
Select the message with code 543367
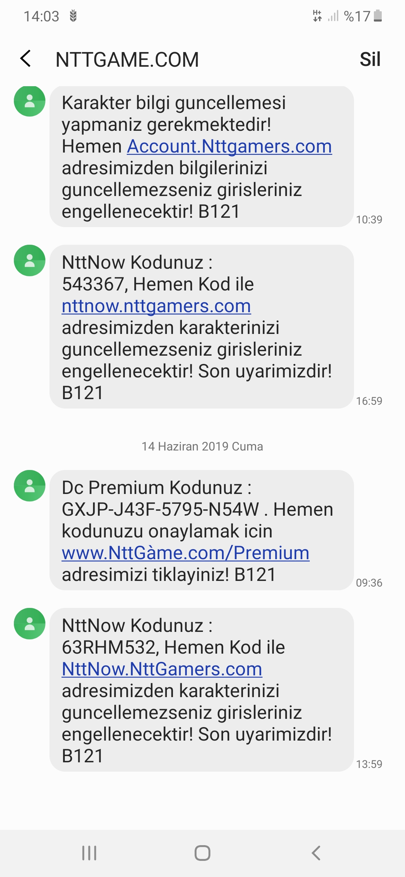coord(202,327)
